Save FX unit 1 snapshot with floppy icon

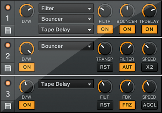pyautogui.click(x=8, y=30)
